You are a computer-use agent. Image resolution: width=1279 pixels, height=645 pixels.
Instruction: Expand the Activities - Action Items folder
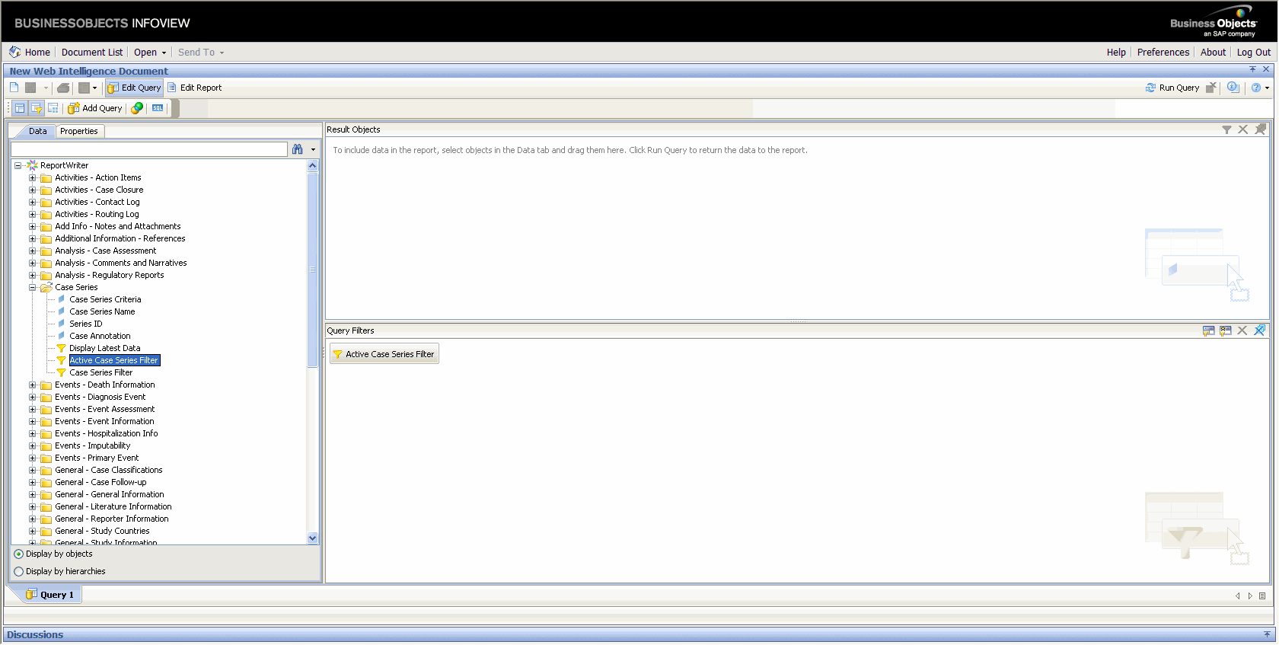click(x=33, y=178)
